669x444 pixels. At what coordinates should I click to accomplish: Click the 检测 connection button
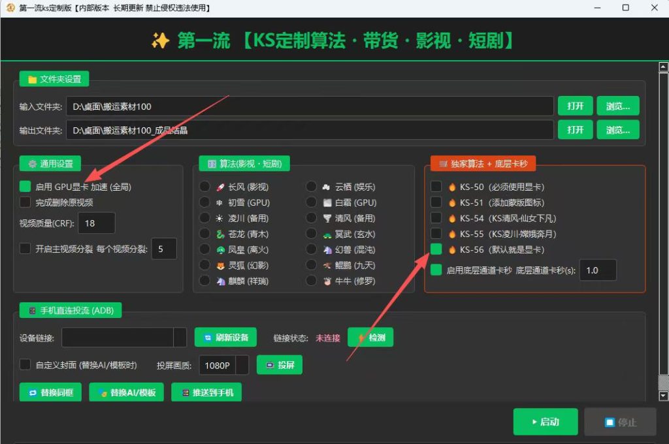[x=370, y=338]
